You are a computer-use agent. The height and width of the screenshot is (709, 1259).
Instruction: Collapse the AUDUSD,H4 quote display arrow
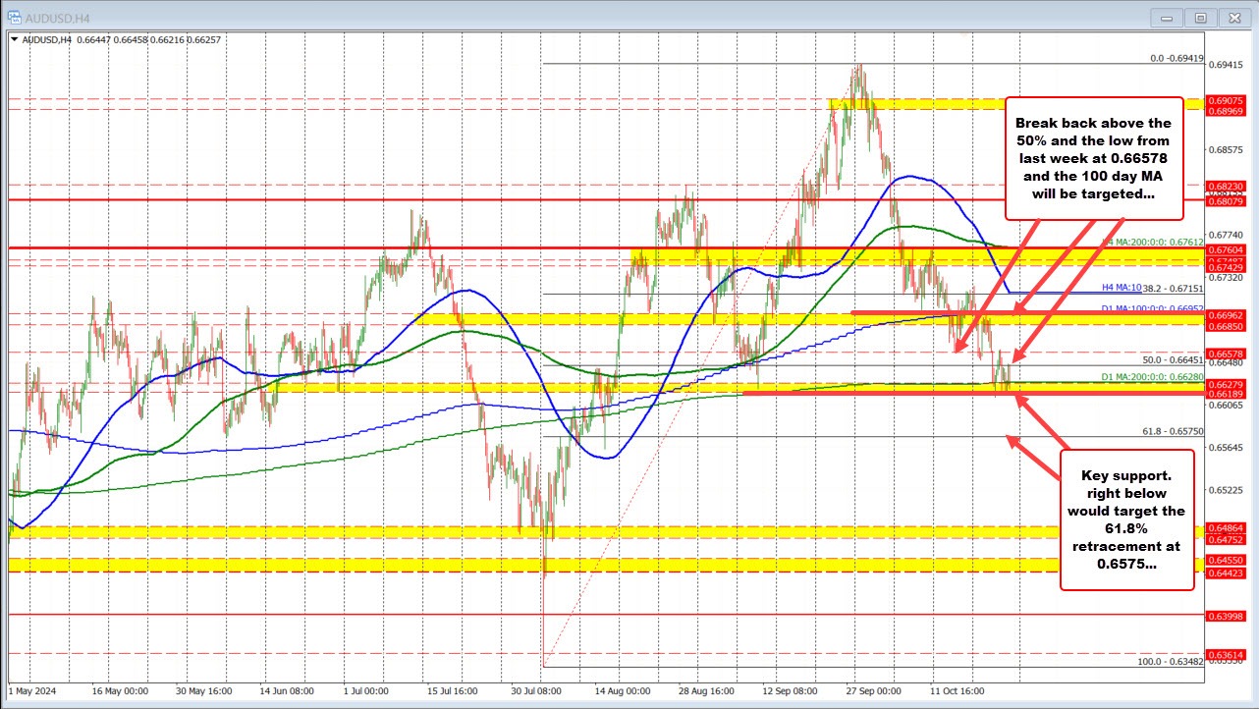[x=17, y=40]
